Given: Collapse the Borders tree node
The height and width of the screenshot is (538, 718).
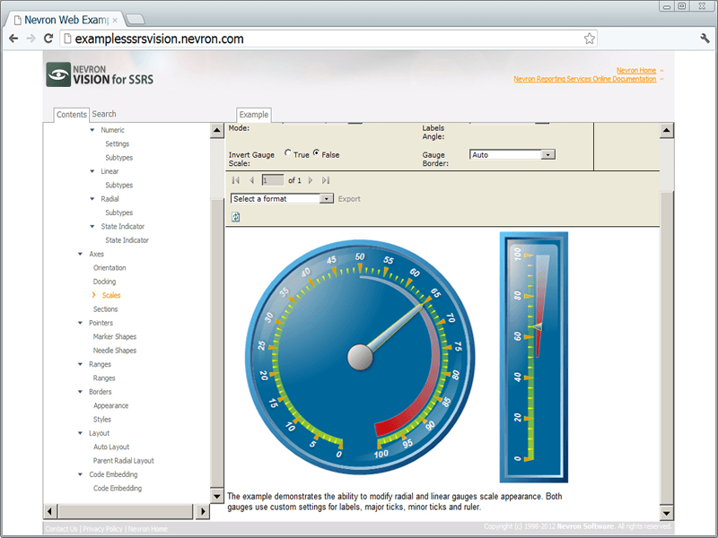Looking at the screenshot, I should pos(80,392).
